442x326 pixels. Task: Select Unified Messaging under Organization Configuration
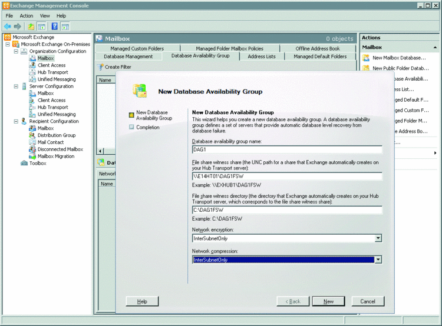57,79
